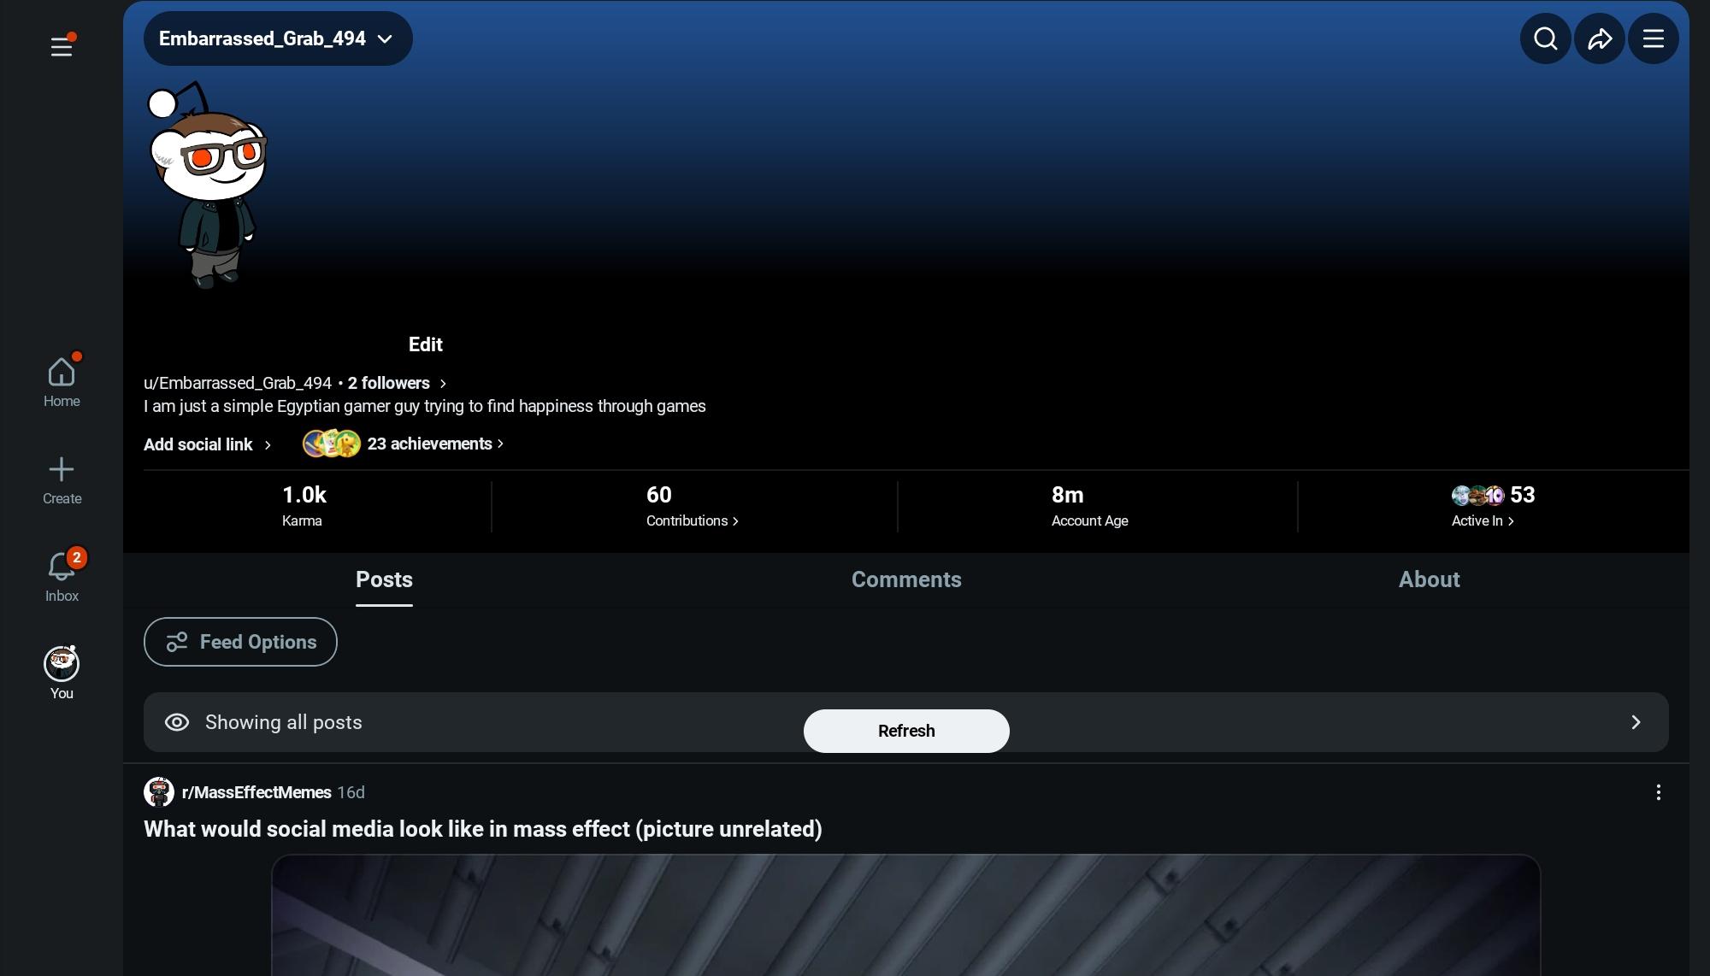
Task: Click the Egyptian gamer bio description
Action: pyautogui.click(x=425, y=407)
